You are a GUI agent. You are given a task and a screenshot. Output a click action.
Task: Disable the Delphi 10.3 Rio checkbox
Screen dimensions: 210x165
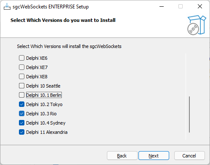[x=21, y=114]
